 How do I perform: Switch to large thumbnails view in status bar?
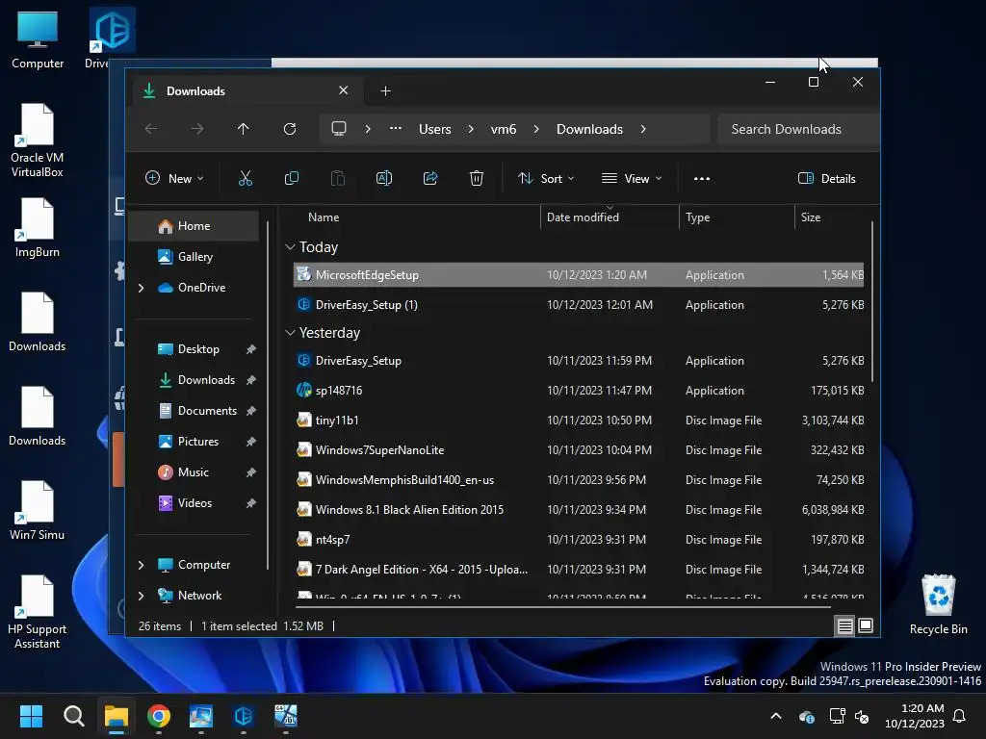[x=866, y=625]
